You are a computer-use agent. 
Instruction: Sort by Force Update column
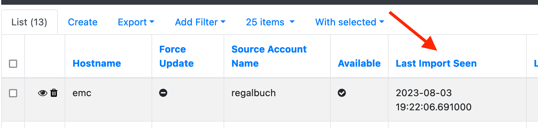click(176, 56)
